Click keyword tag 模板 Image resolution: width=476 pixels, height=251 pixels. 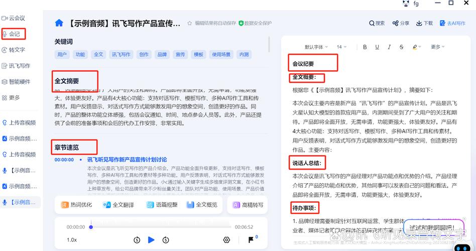198,55
